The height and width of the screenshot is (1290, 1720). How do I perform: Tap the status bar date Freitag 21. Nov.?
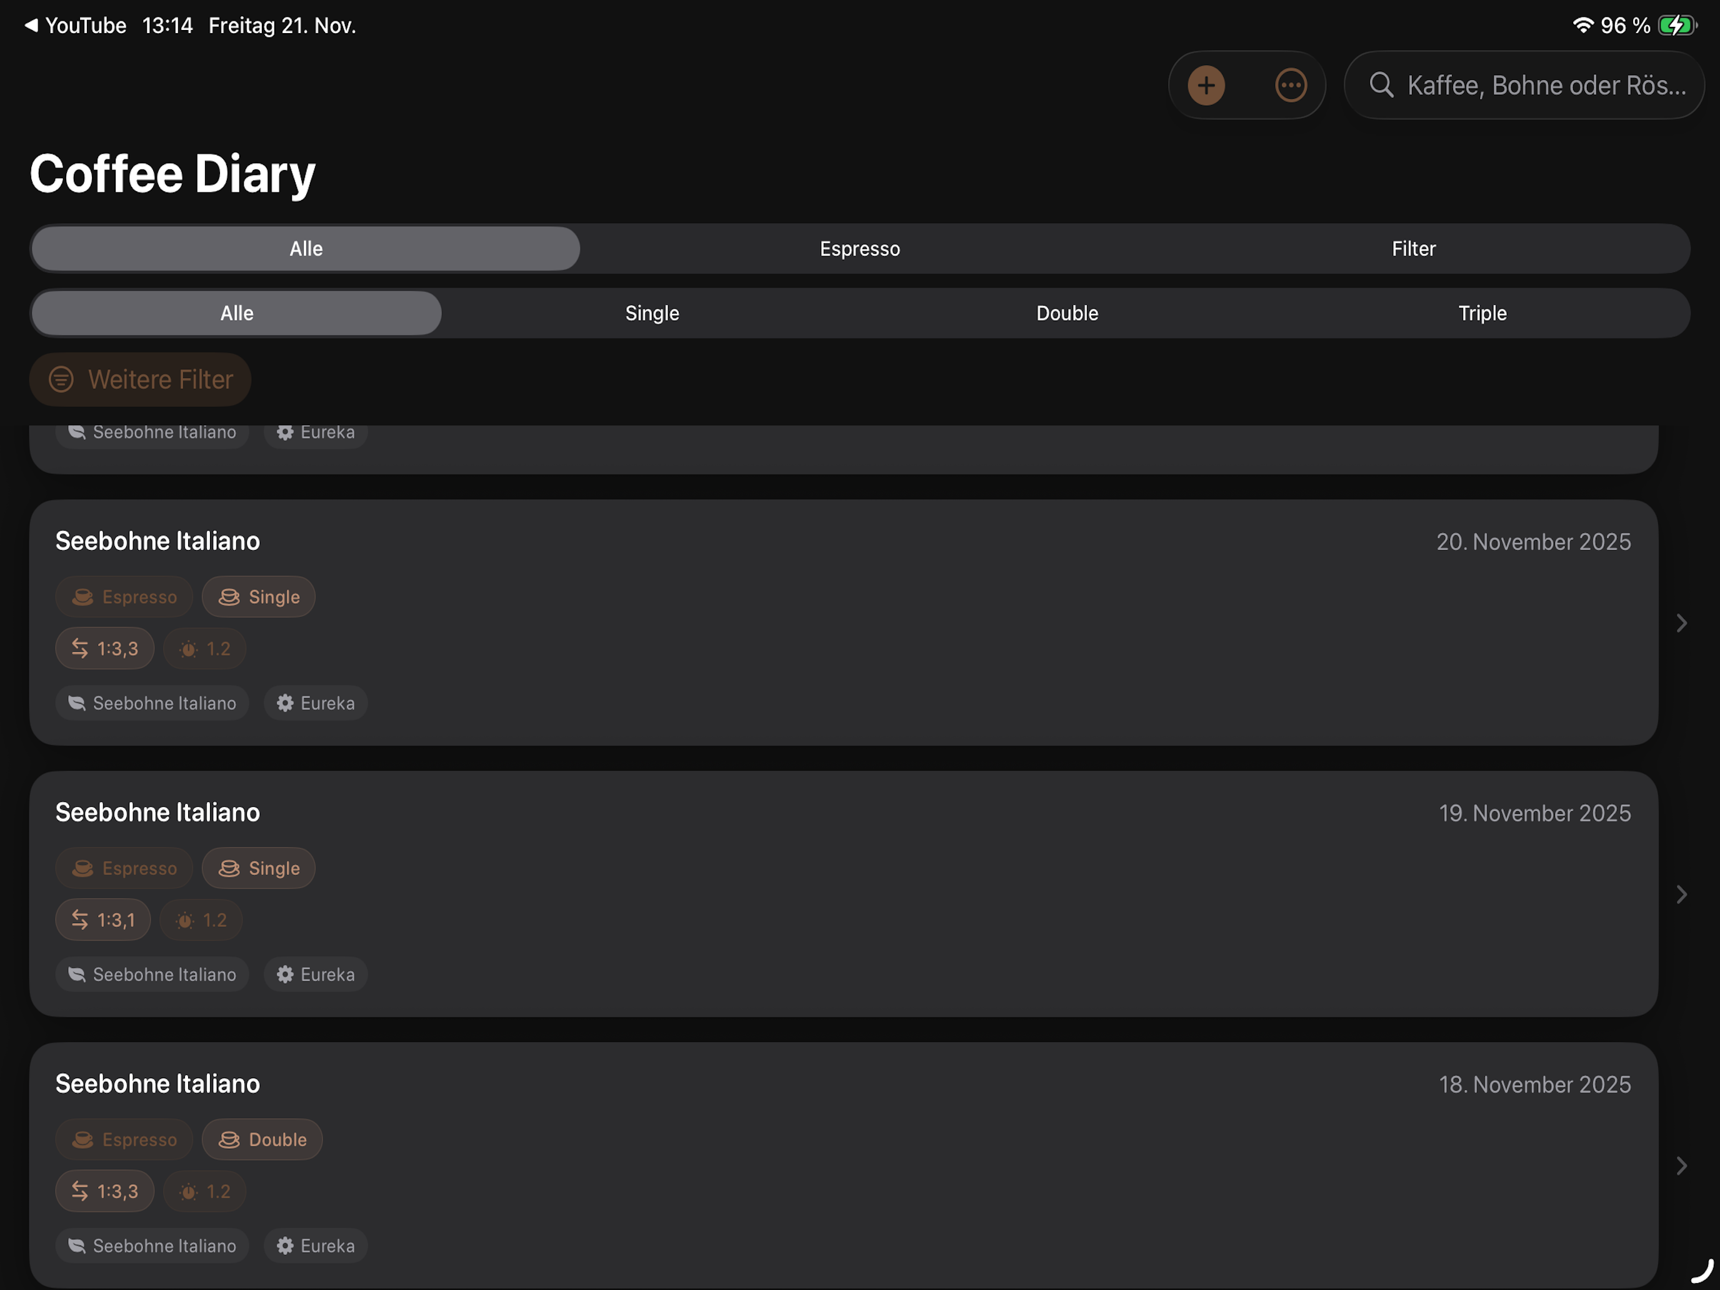click(x=282, y=26)
